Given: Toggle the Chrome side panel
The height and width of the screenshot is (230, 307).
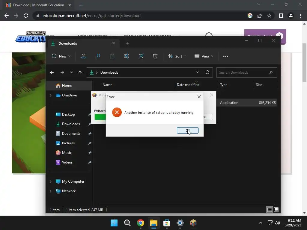Looking at the screenshot, I should click(x=281, y=16).
